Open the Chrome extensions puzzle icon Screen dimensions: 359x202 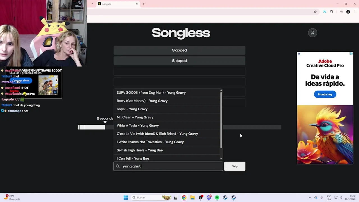click(332, 12)
